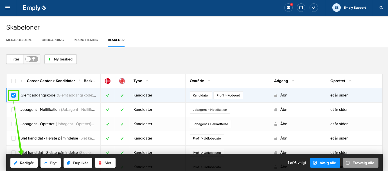Uncheck the Glemt adgangskode row checkbox
The height and width of the screenshot is (171, 388).
(13, 95)
